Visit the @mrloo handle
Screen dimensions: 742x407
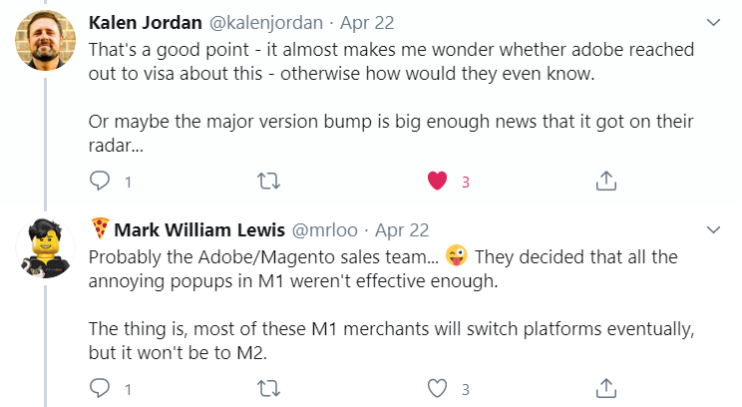click(325, 230)
